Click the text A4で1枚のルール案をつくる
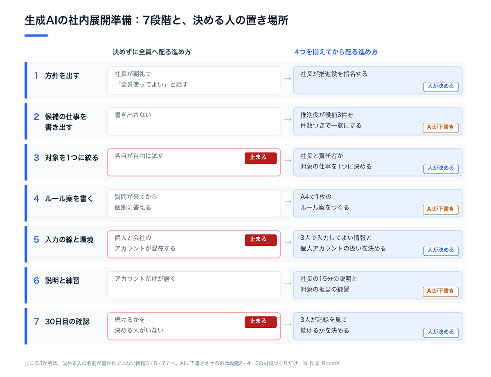The image size is (491, 377). click(325, 202)
